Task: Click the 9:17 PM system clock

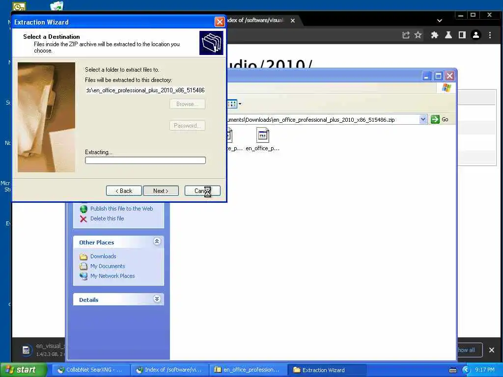Action: tap(485, 370)
